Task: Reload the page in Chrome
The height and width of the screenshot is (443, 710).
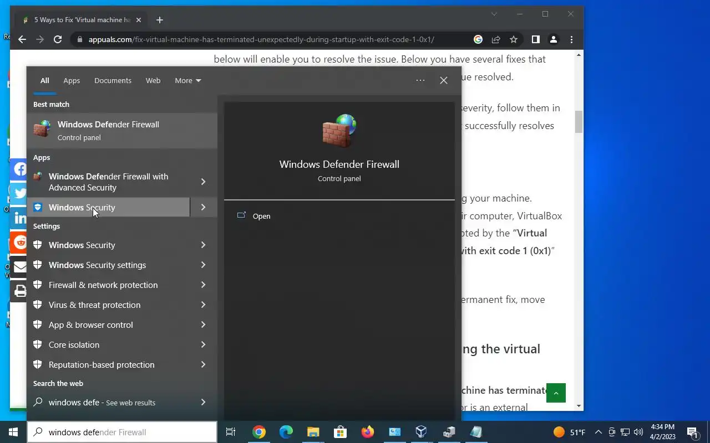Action: (58, 39)
